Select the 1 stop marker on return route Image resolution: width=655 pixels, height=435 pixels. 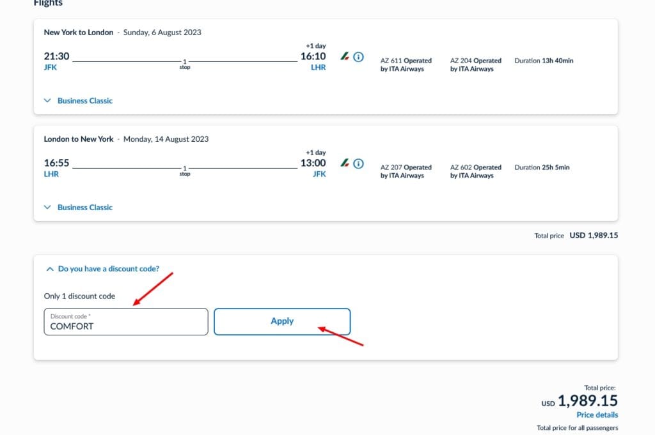click(185, 171)
